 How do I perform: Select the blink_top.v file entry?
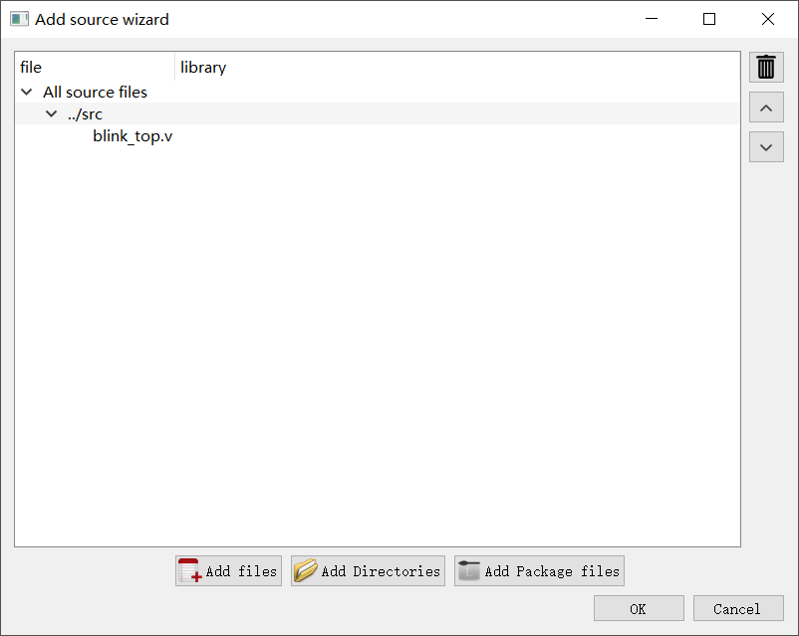(x=133, y=136)
